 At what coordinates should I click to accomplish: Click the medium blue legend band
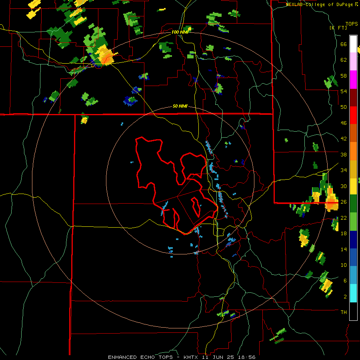pos(353,257)
